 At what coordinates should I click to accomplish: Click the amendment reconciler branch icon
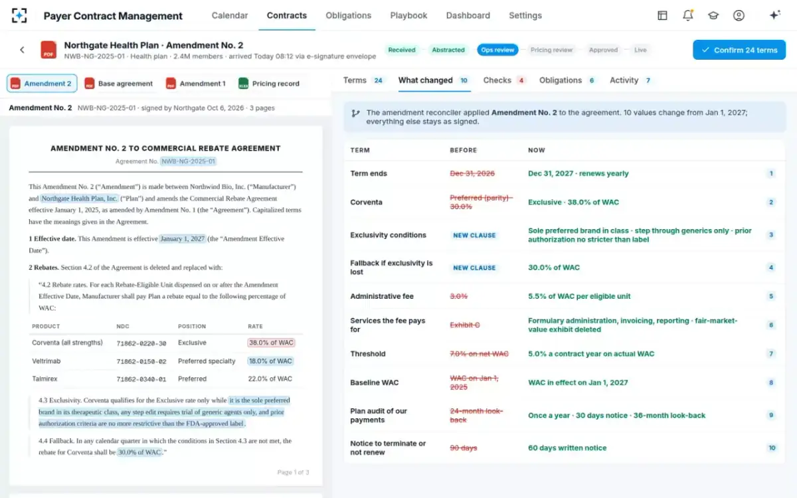(356, 113)
